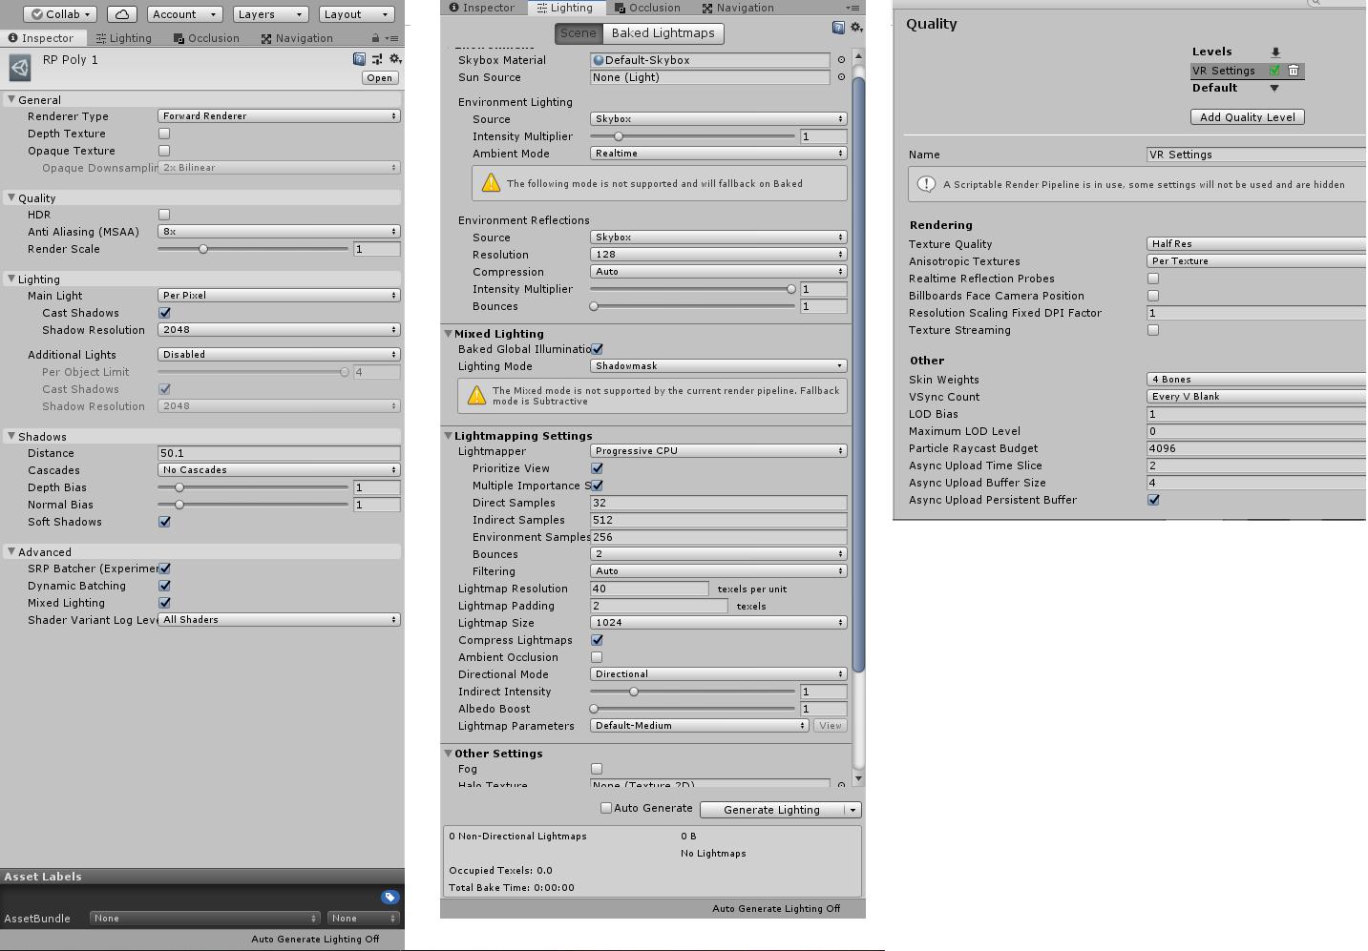Image resolution: width=1368 pixels, height=951 pixels.
Task: Click the presets slider icon for RP Poly 1
Action: click(377, 59)
